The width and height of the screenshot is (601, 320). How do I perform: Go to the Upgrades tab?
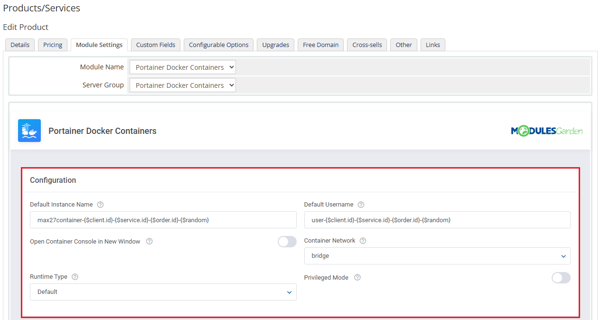[x=276, y=45]
